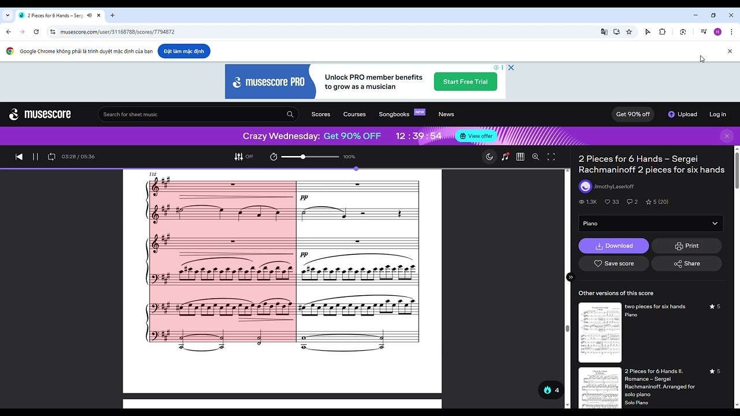Close the Musescore PRO advertisement
The height and width of the screenshot is (416, 740).
tap(511, 68)
